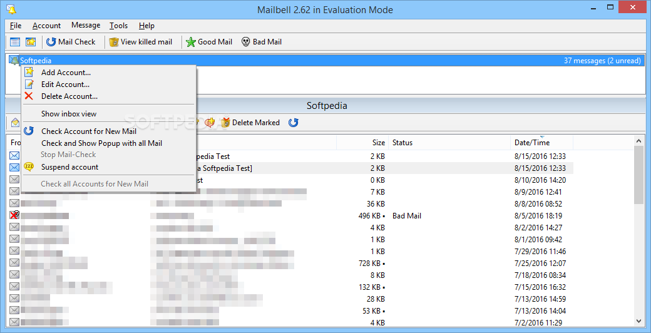The image size is (651, 333).
Task: Click the open envelope icon in Softpedia toolbar
Action: tap(15, 123)
